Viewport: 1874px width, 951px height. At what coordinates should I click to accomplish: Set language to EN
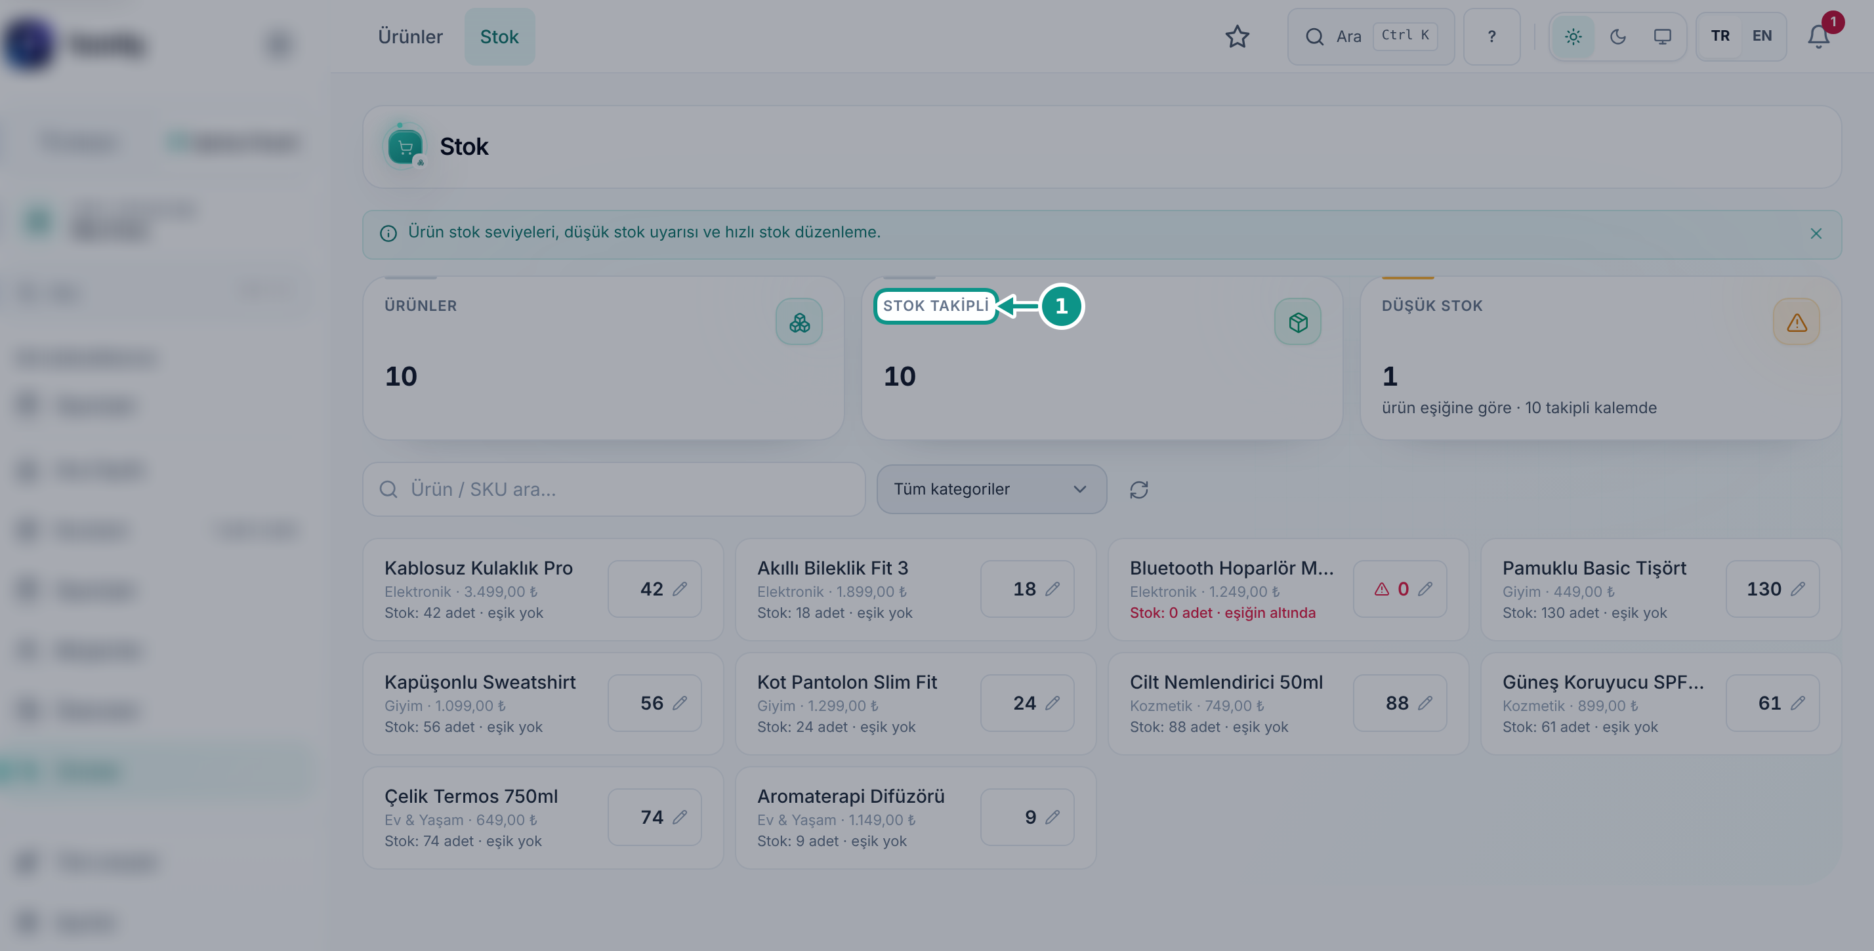[1761, 36]
